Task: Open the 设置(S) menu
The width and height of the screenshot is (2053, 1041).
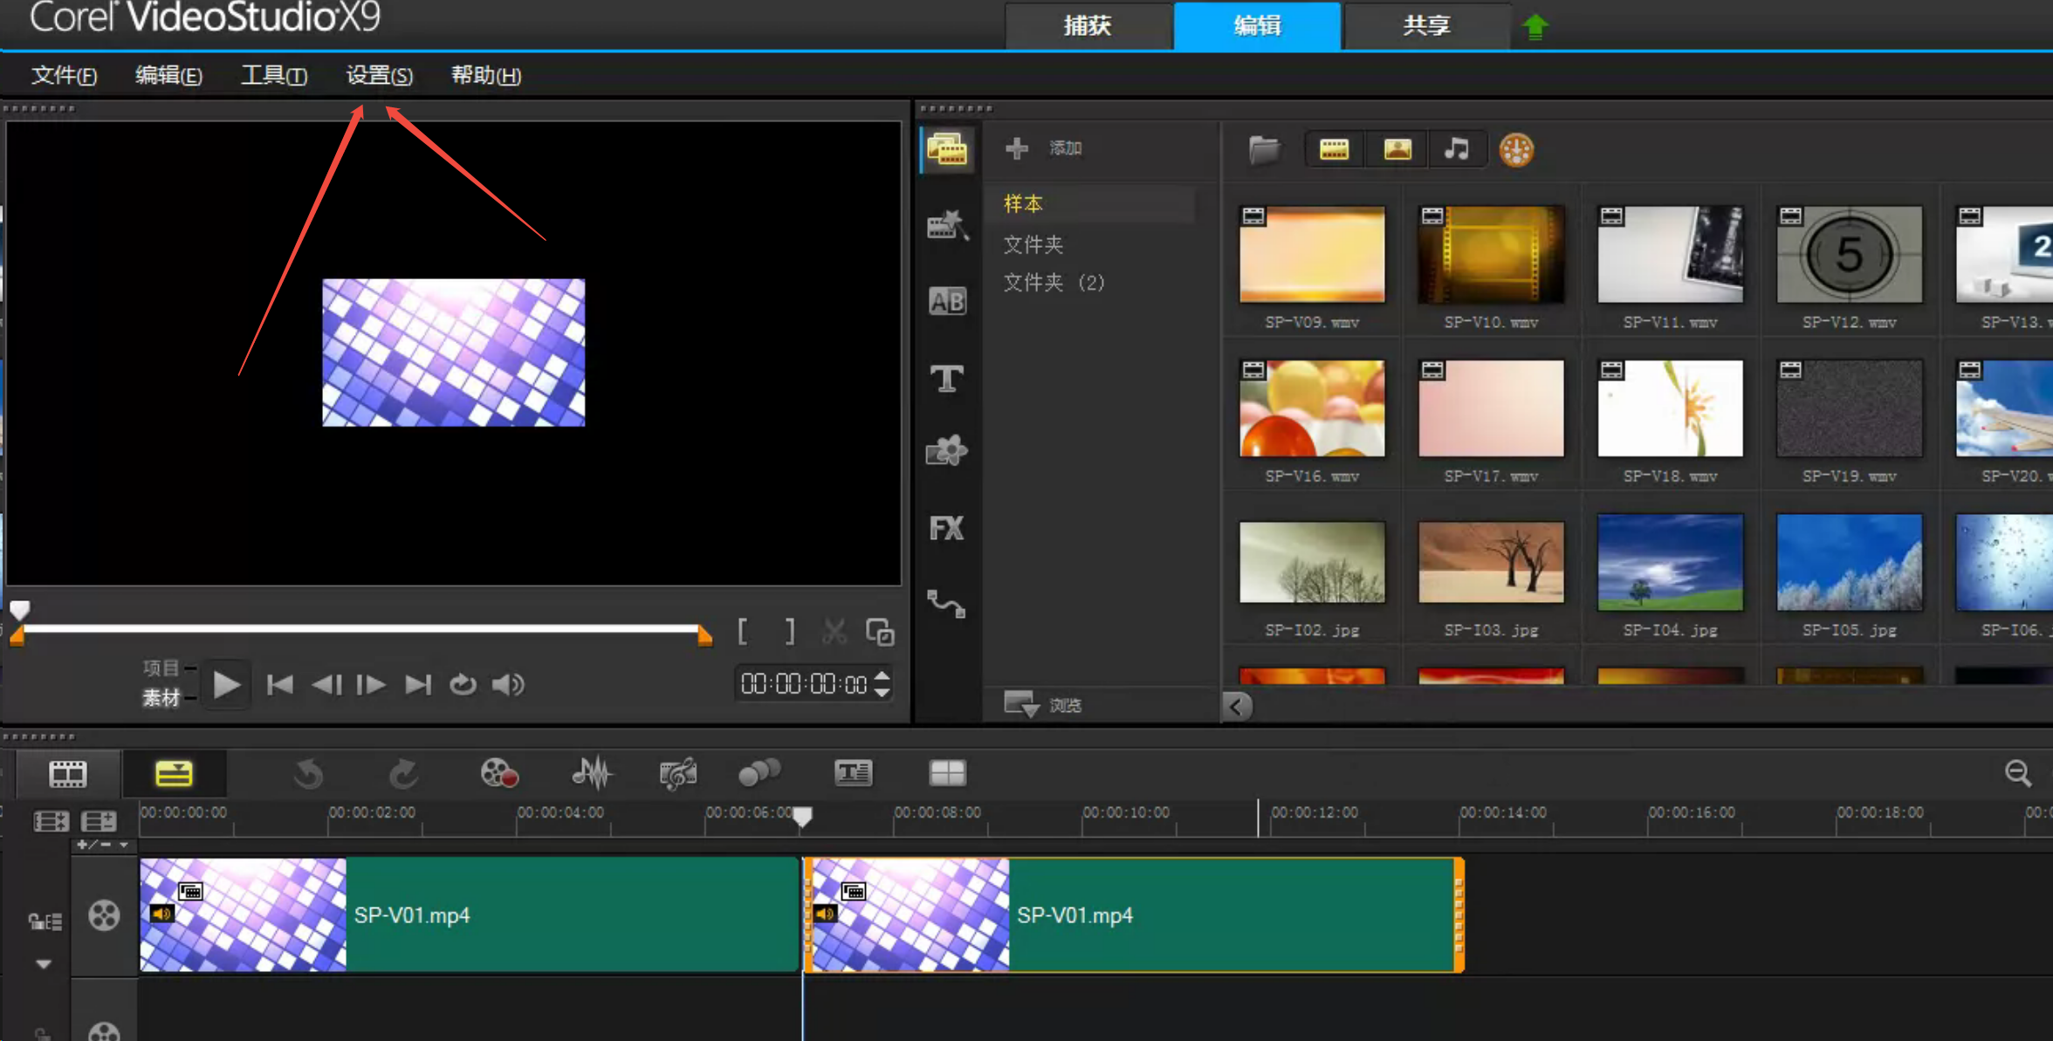Action: click(x=379, y=76)
